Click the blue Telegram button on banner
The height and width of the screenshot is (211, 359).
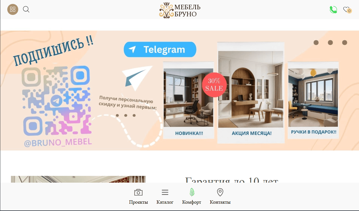[160, 49]
